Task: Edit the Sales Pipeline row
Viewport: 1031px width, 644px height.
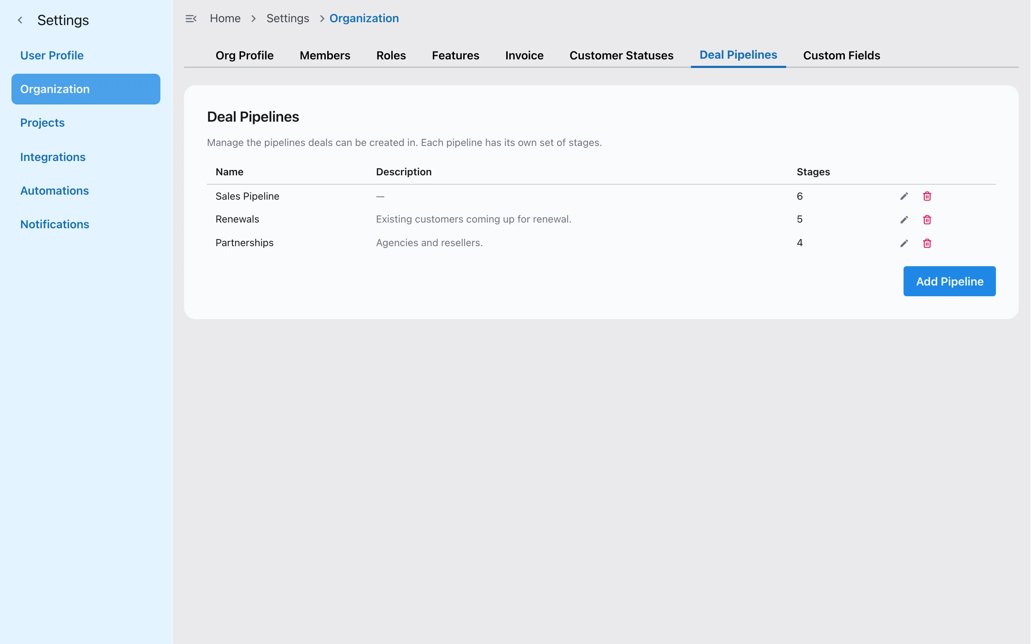Action: pyautogui.click(x=904, y=196)
